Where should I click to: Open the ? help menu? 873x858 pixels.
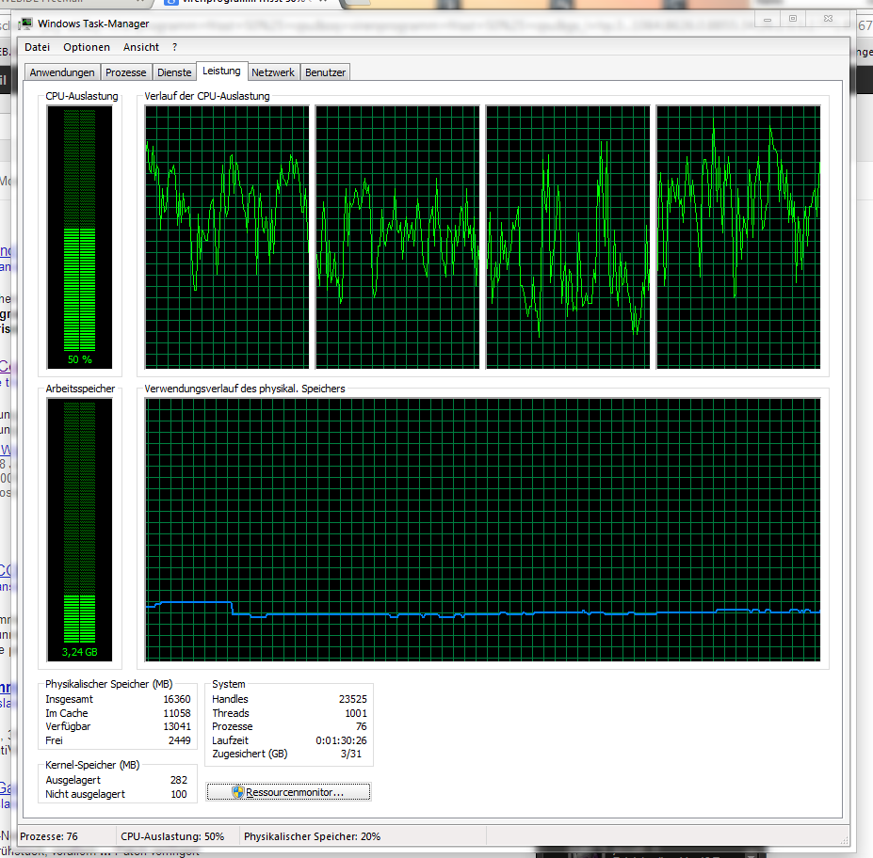[x=174, y=47]
